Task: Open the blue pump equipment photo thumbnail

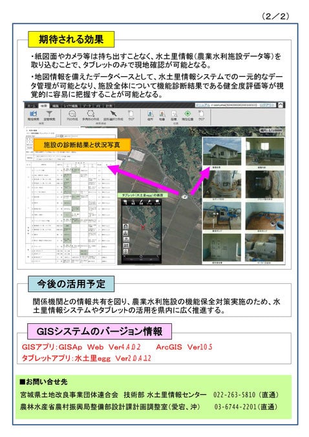Action: pos(222,216)
